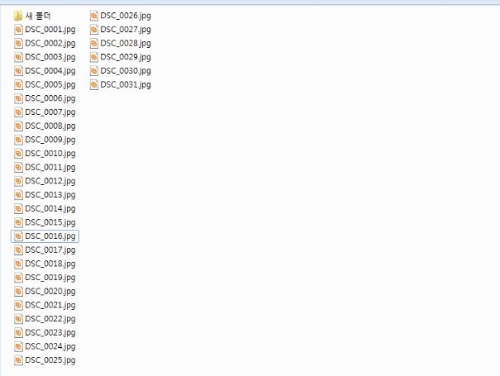500x376 pixels.
Task: Click the DSC_0031.jpg file icon
Action: [x=93, y=85]
